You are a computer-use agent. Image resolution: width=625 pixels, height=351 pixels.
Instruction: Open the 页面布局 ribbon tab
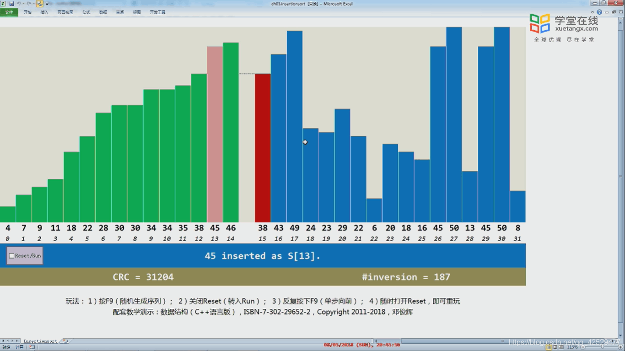point(65,12)
